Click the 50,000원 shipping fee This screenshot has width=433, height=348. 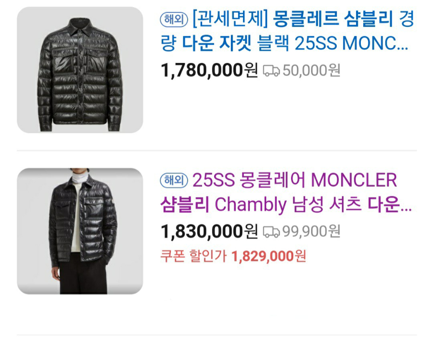click(311, 70)
